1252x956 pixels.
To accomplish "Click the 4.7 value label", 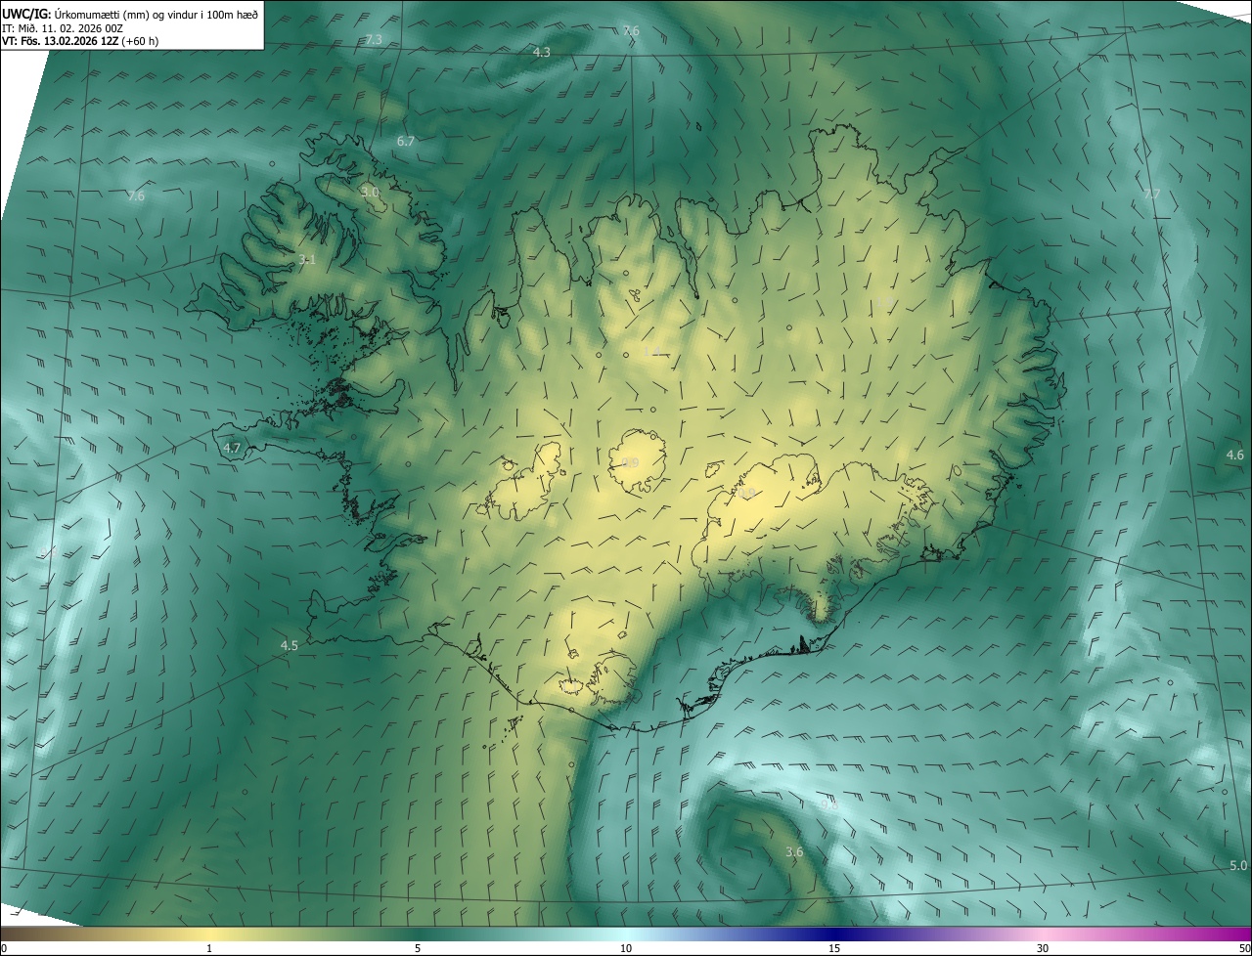I will (232, 448).
